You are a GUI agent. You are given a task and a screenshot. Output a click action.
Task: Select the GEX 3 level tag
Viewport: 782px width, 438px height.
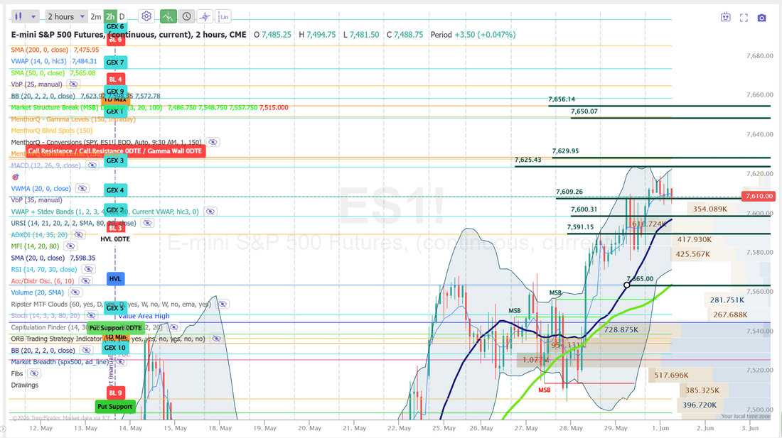click(115, 160)
